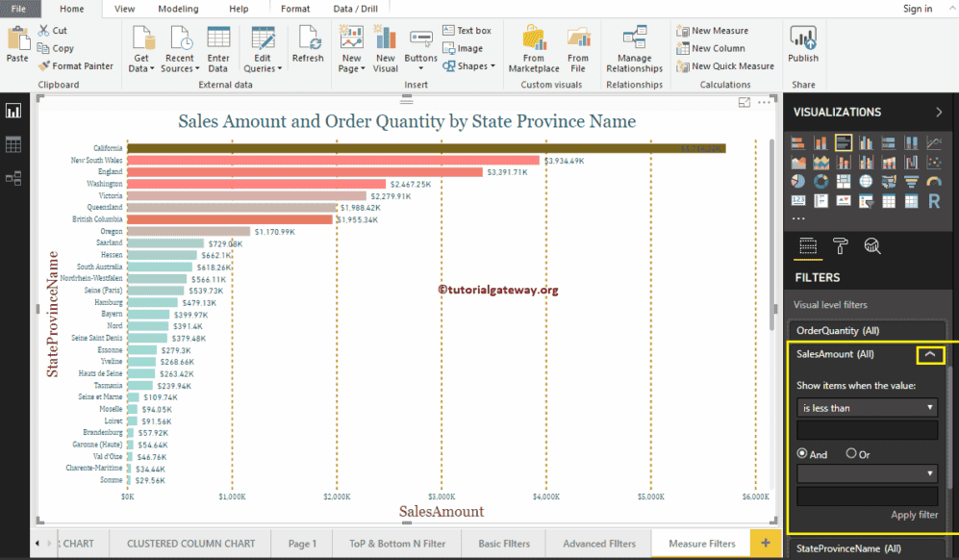Choose the Clustered column chart visualization
The image size is (959, 560).
click(866, 143)
